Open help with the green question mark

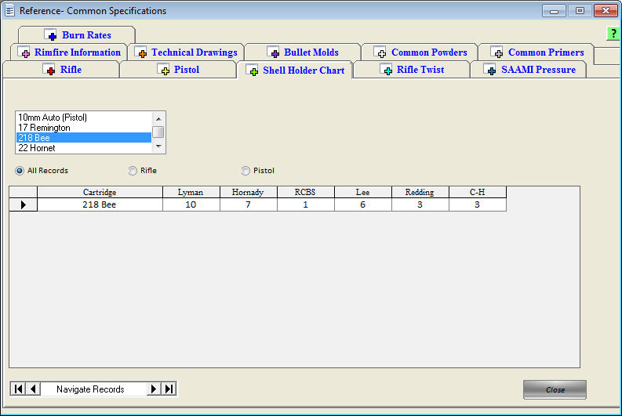613,34
